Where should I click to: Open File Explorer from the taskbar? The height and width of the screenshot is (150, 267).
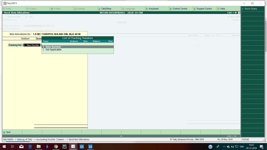point(39,146)
